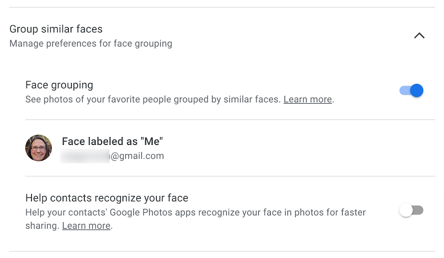
Task: Click the @gmail.com account email text
Action: click(137, 156)
